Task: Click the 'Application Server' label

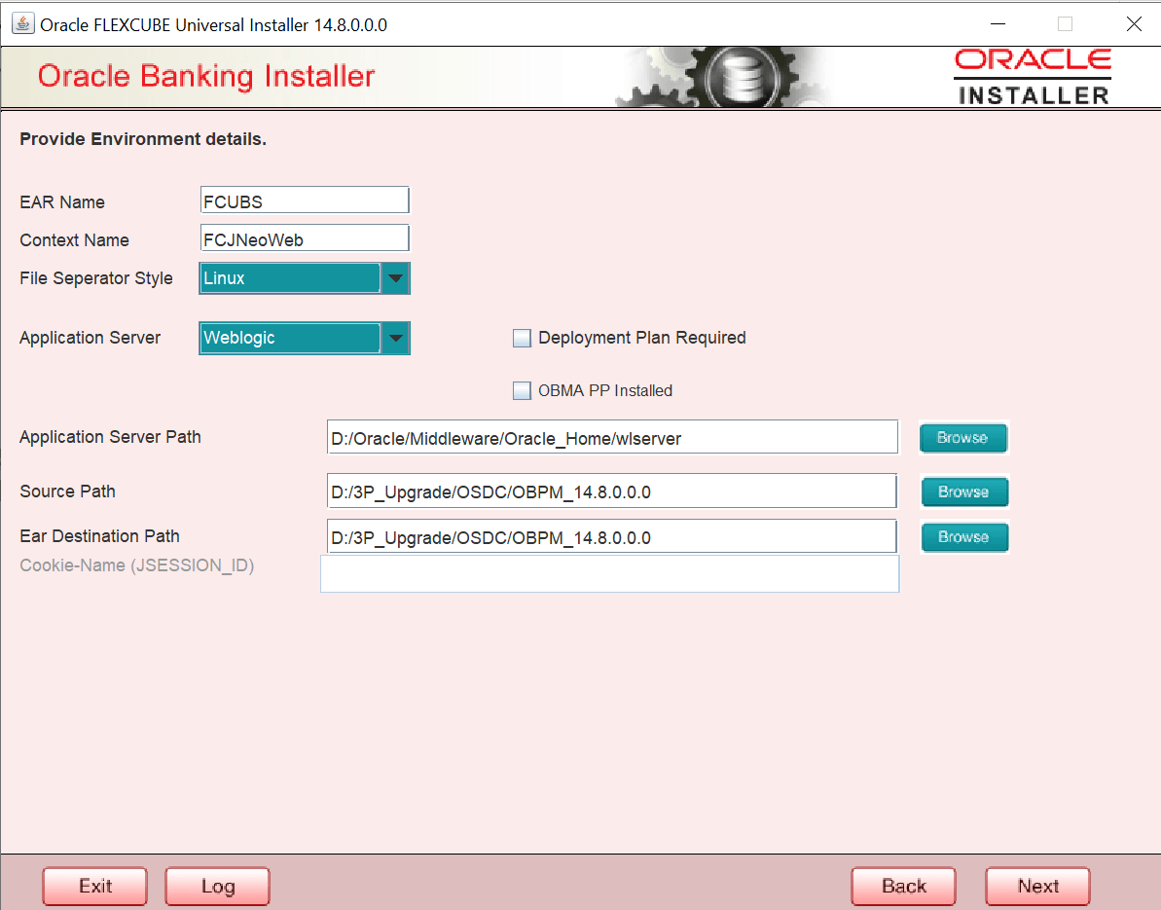Action: coord(90,338)
